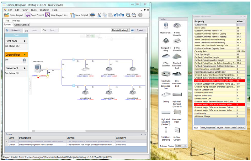This screenshot has height=161, width=251.
Task: Open Unit_Properties tab in System Information
Action: 208,127
